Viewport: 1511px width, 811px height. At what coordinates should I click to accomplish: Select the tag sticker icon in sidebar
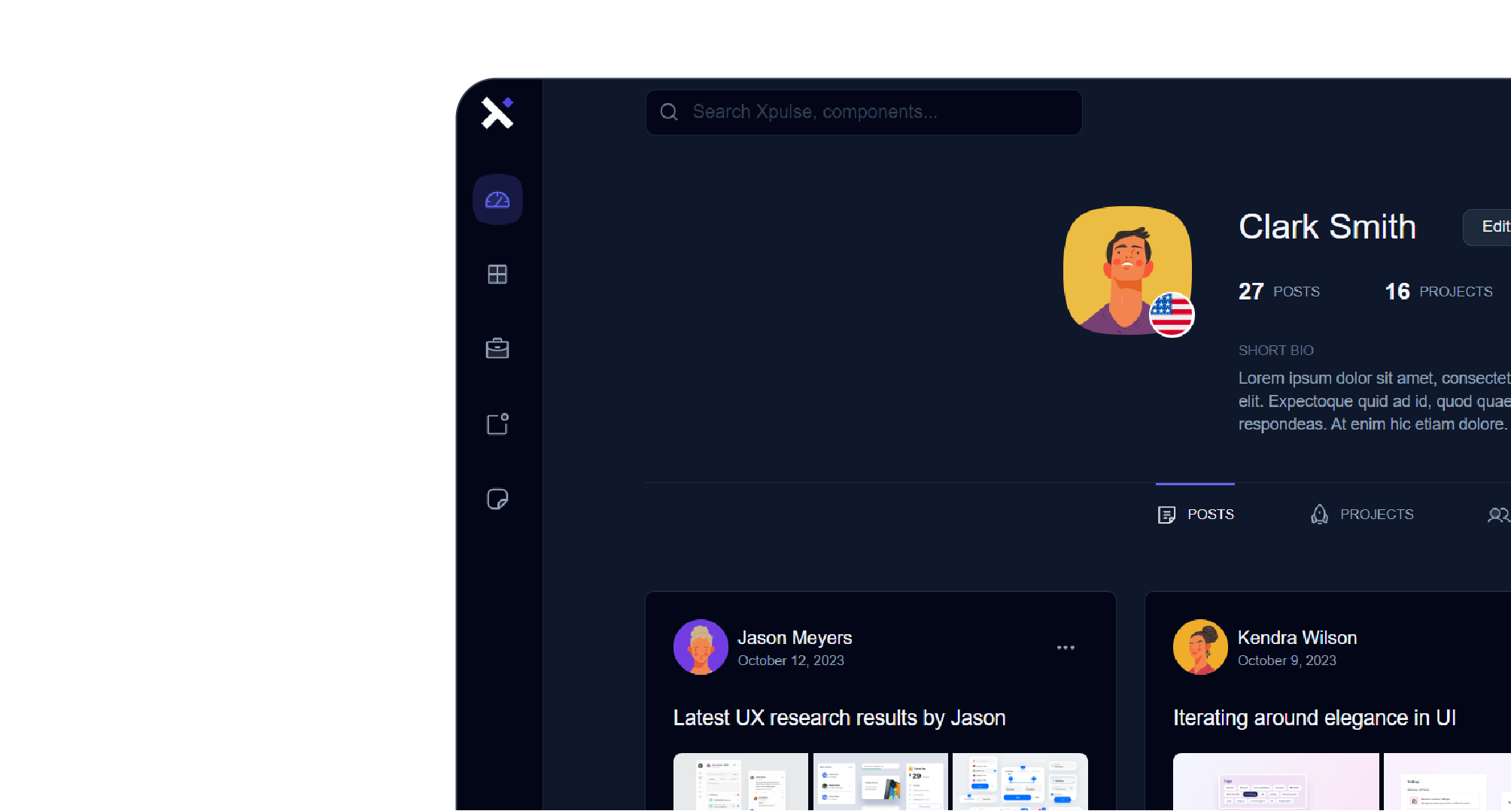pyautogui.click(x=497, y=499)
